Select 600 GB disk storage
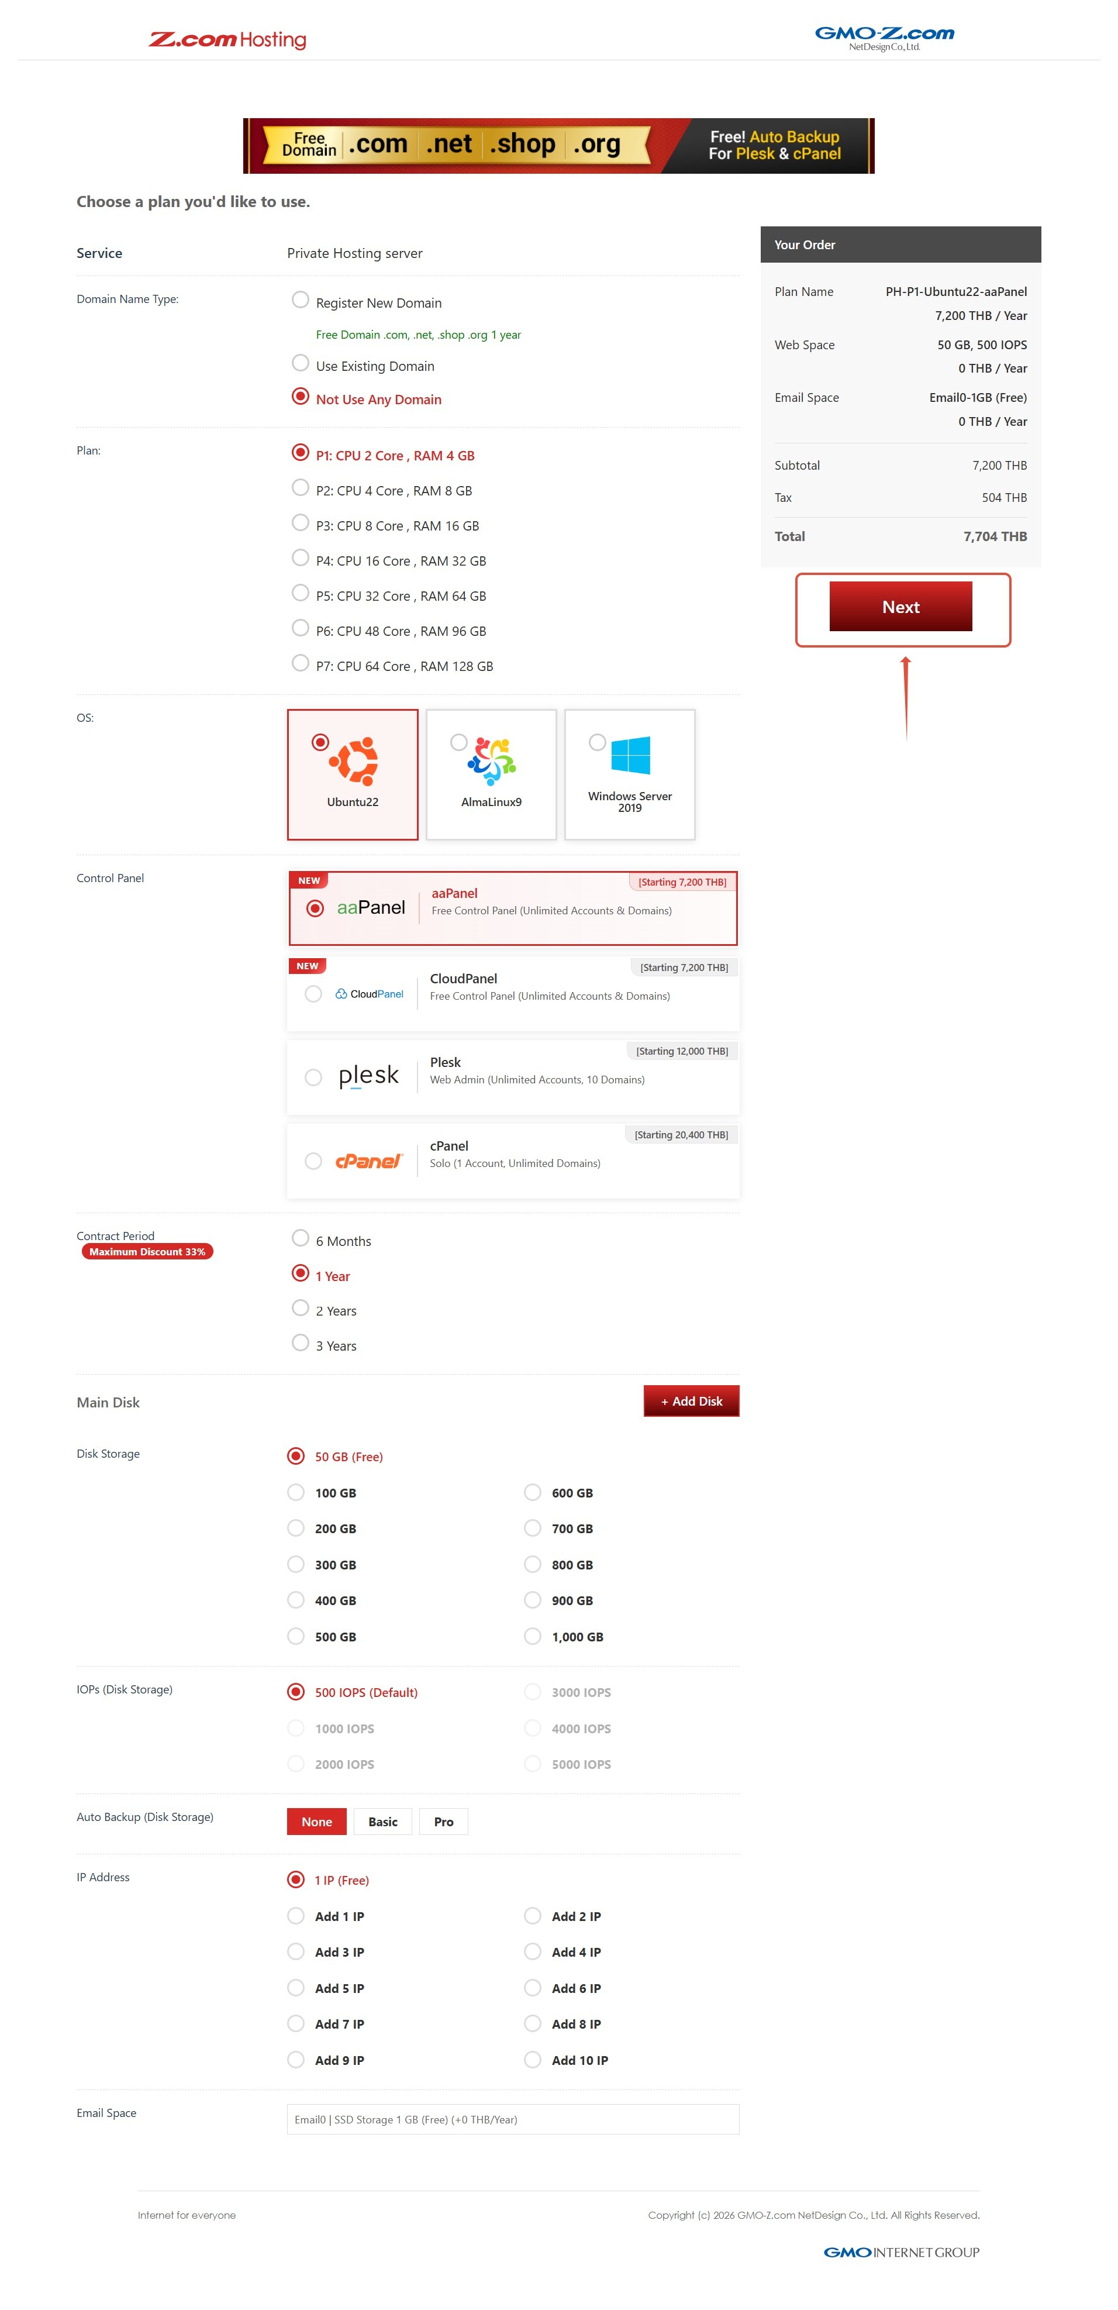Viewport: 1118px width, 2310px height. (533, 1492)
